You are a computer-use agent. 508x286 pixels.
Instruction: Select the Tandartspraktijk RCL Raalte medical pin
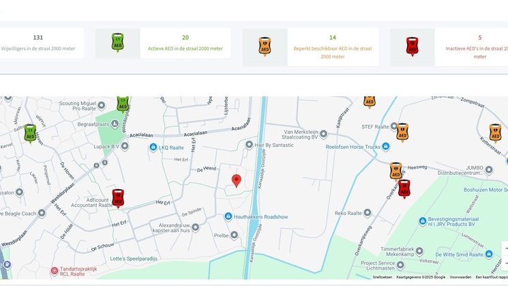(x=55, y=271)
